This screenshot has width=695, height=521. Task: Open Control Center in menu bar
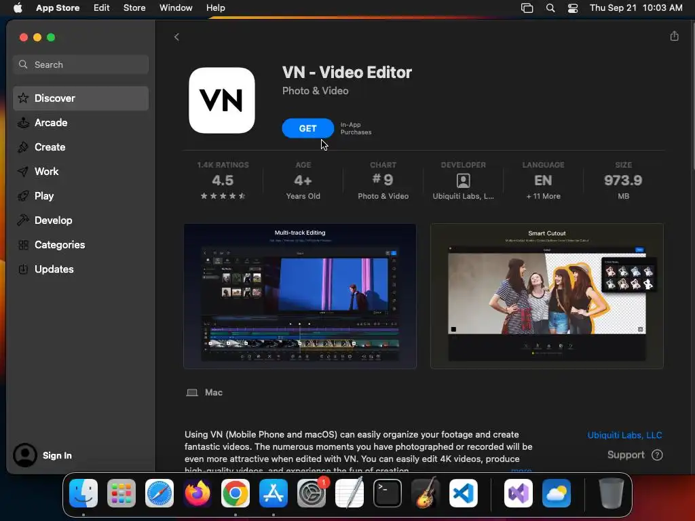[573, 8]
